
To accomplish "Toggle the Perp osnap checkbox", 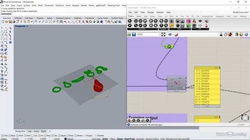I will coord(45,136).
